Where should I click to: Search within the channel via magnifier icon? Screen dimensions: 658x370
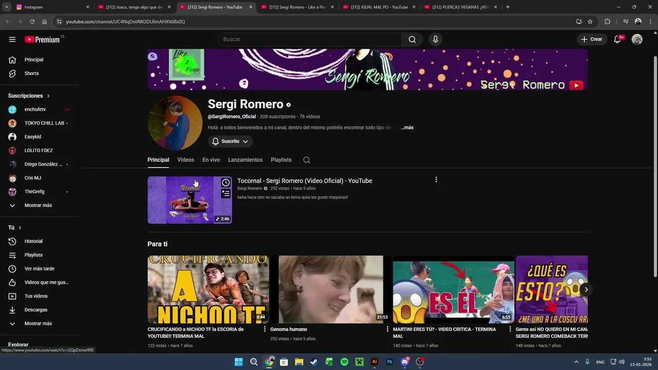coord(306,160)
